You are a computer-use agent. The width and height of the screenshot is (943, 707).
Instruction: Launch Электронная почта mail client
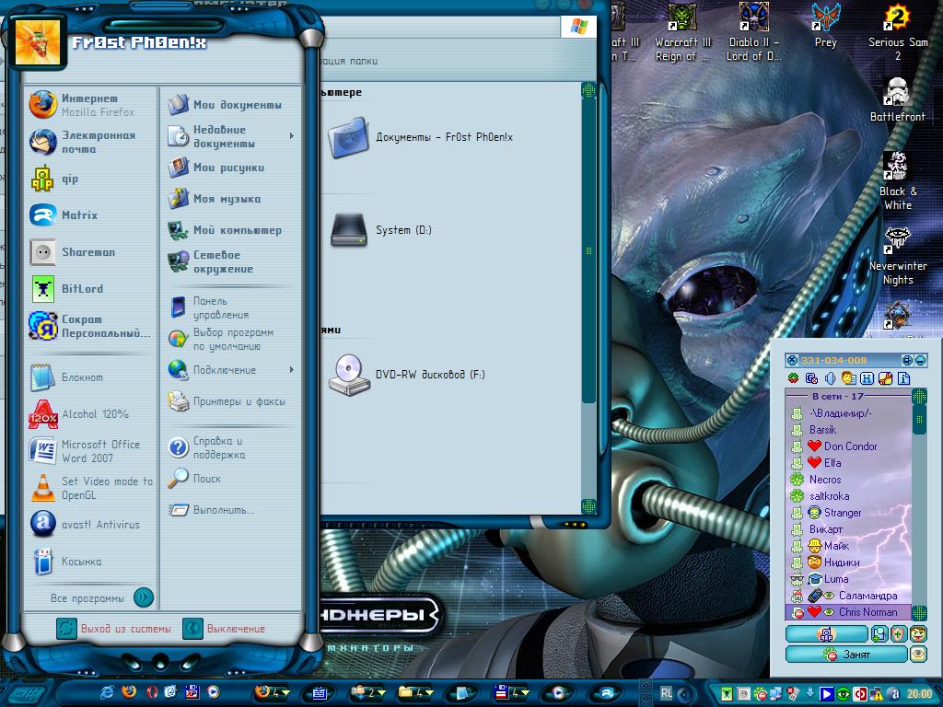click(x=90, y=142)
